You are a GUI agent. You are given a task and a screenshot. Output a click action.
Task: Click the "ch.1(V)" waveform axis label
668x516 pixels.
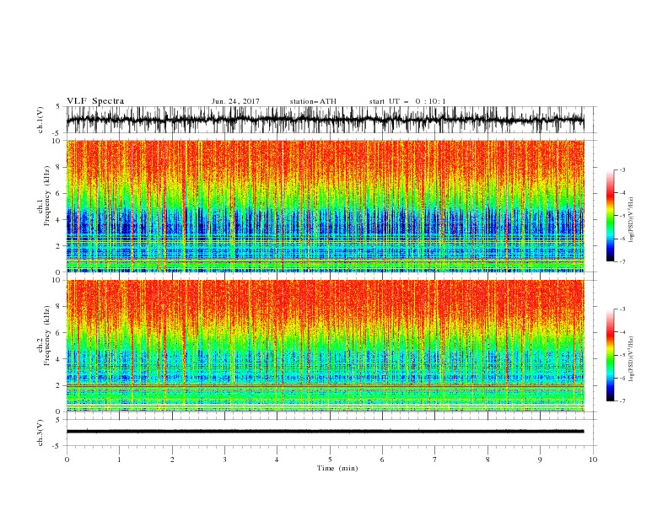[x=40, y=120]
